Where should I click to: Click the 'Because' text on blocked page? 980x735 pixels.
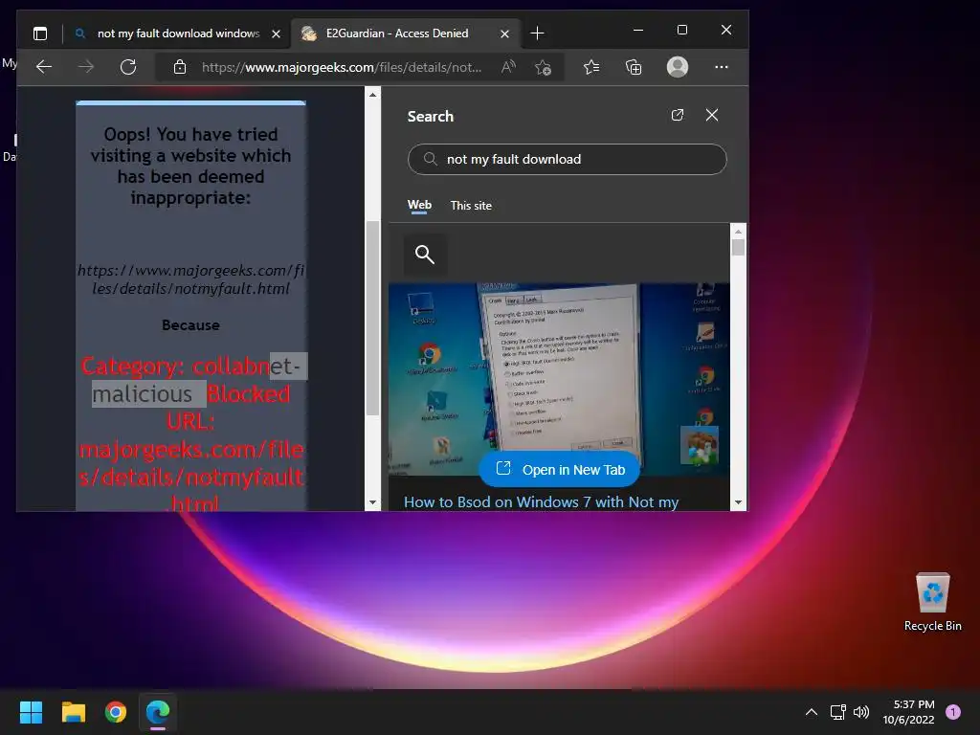(190, 325)
